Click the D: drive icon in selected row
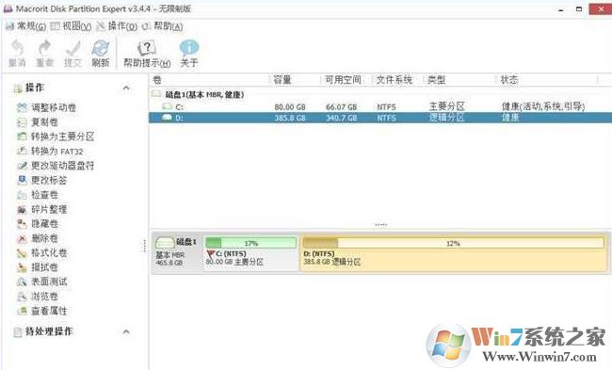 [167, 118]
